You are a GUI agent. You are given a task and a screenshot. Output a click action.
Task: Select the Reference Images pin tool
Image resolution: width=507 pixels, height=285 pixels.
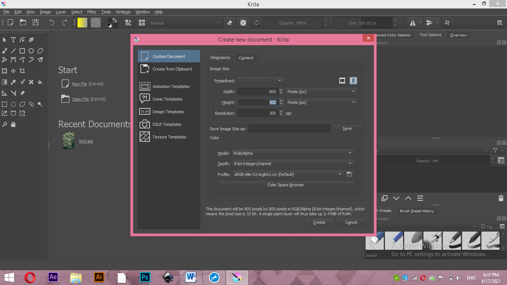tap(22, 93)
